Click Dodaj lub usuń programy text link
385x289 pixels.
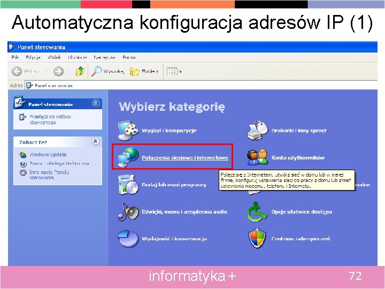tap(174, 185)
